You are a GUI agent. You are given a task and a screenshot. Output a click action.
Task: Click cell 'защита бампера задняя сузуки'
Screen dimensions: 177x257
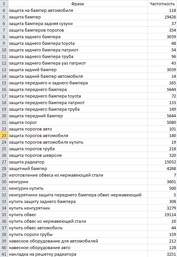point(78,24)
